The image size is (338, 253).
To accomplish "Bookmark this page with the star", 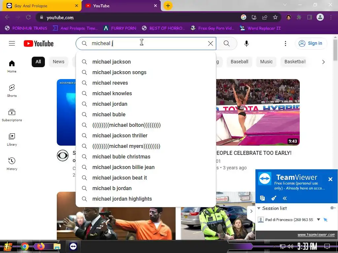I will coord(275,17).
